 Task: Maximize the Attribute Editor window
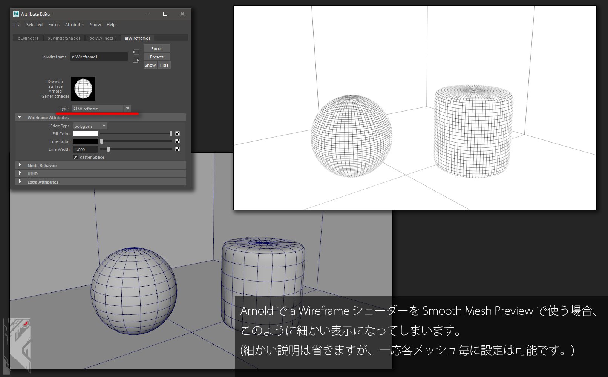pyautogui.click(x=165, y=14)
